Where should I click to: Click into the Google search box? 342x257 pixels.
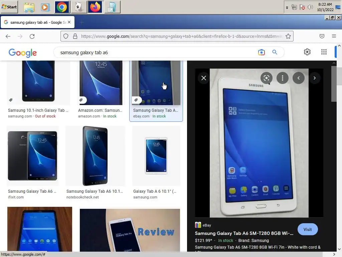[x=157, y=53]
